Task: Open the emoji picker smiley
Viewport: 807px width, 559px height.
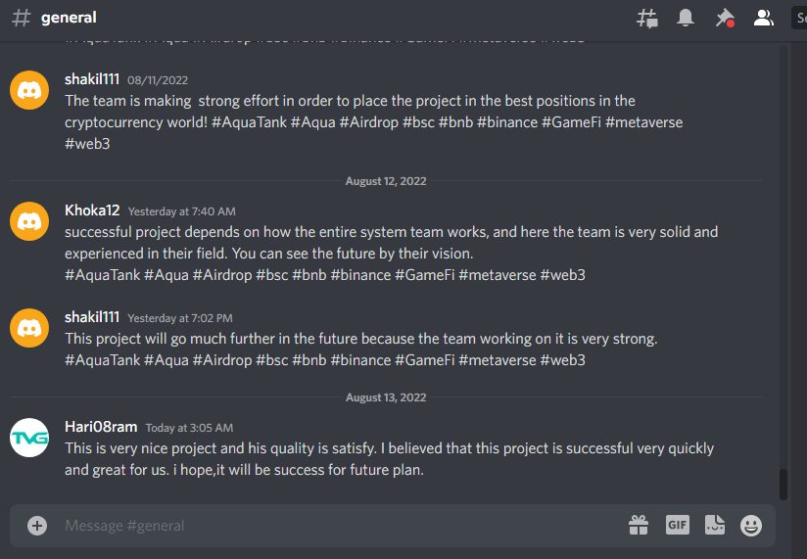Action: [751, 526]
